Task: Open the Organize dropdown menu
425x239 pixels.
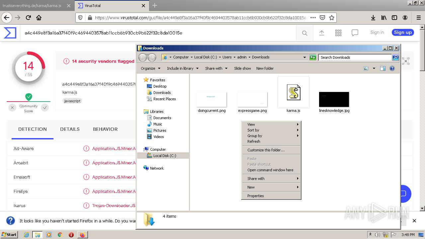Action: [x=150, y=68]
